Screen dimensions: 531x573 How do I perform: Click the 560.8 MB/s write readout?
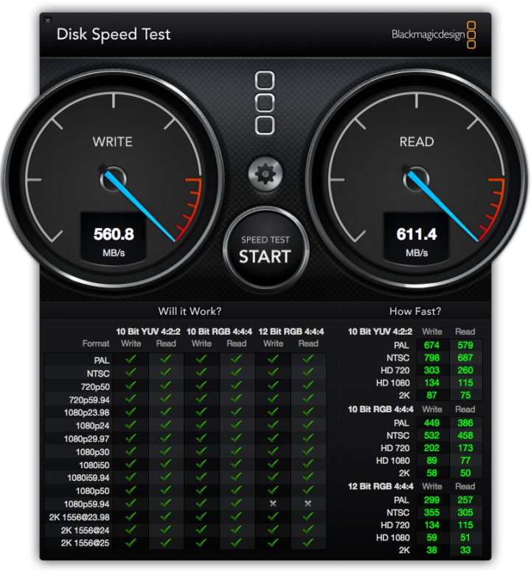(x=114, y=237)
